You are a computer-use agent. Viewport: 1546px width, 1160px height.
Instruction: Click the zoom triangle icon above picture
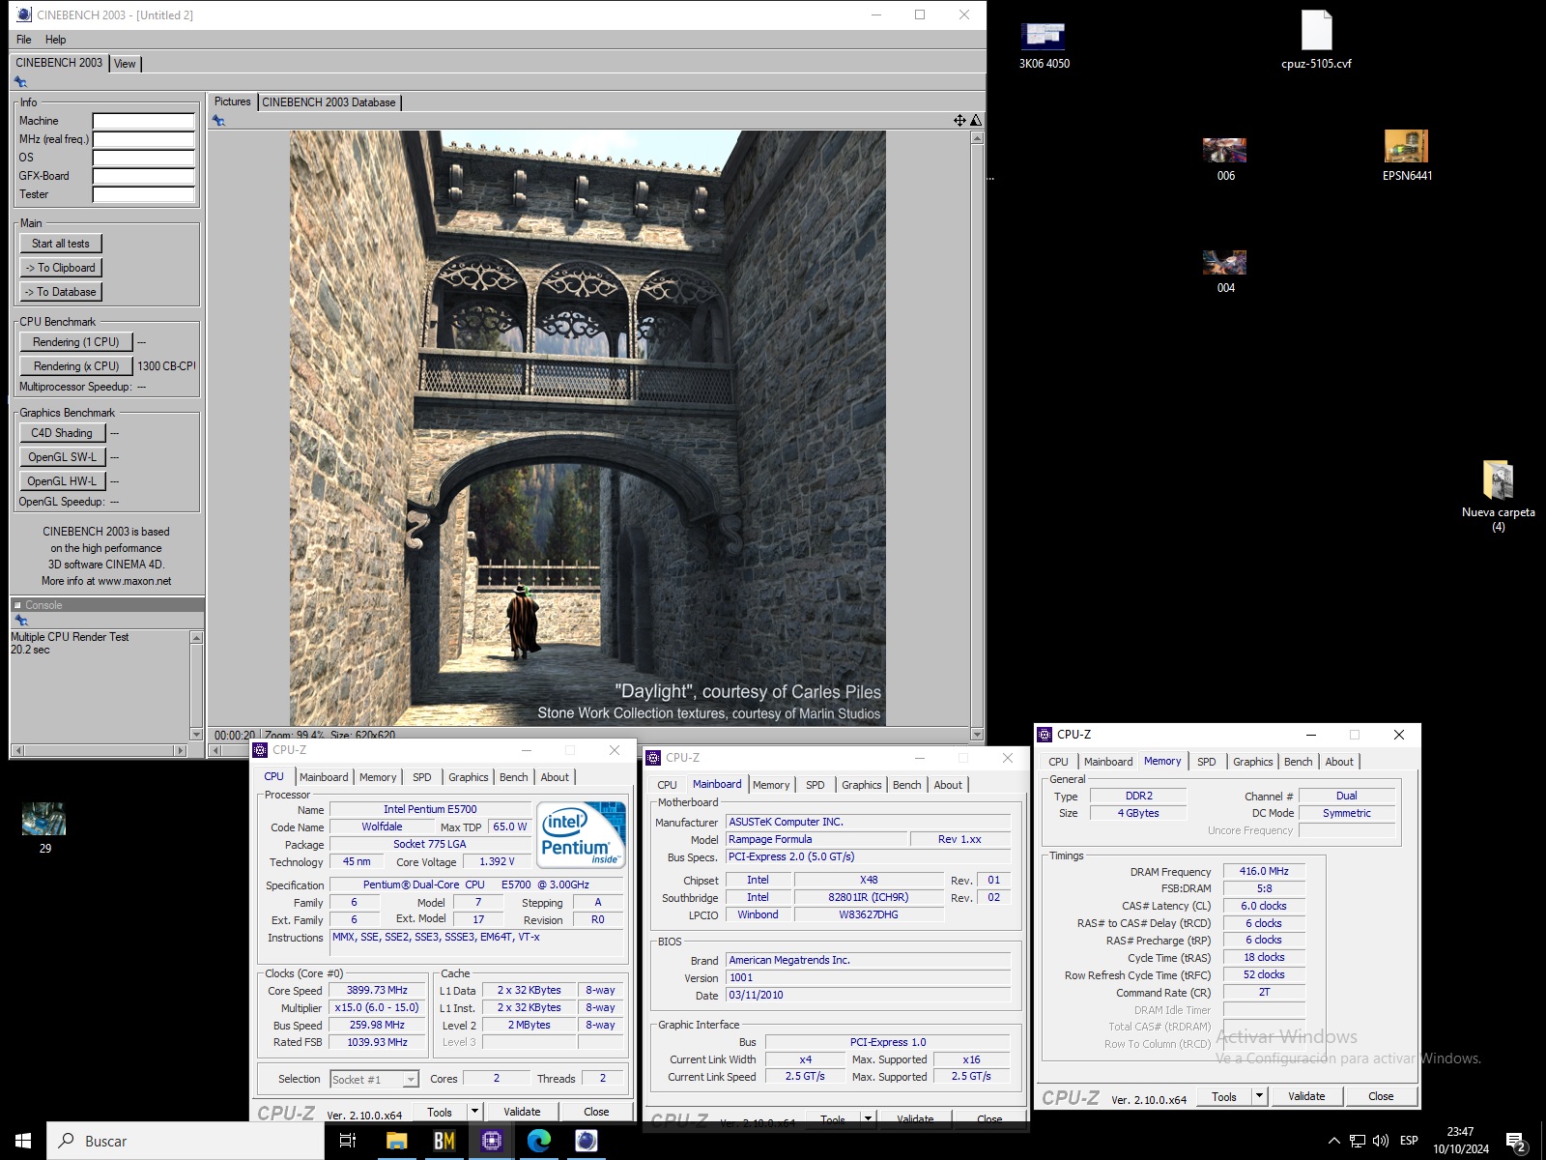pos(976,121)
